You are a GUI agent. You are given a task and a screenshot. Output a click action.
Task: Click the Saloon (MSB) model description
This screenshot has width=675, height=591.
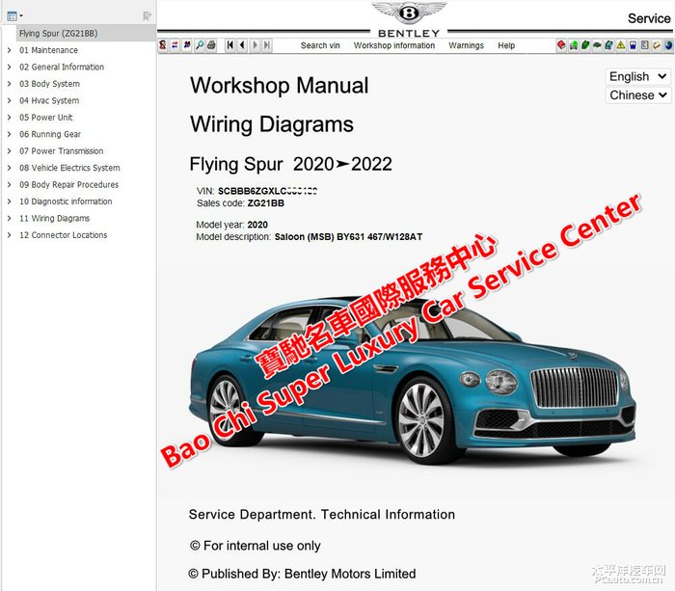pos(348,237)
